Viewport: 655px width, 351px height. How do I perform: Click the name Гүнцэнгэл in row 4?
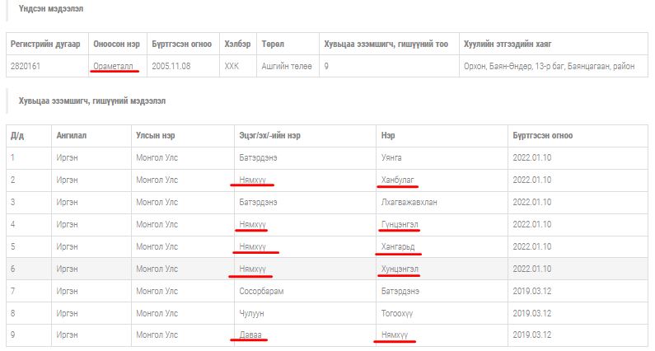(400, 223)
